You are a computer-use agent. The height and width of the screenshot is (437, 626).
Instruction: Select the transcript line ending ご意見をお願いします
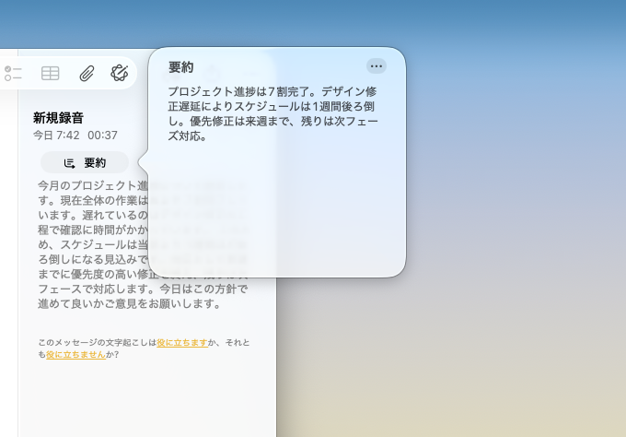[x=130, y=304]
